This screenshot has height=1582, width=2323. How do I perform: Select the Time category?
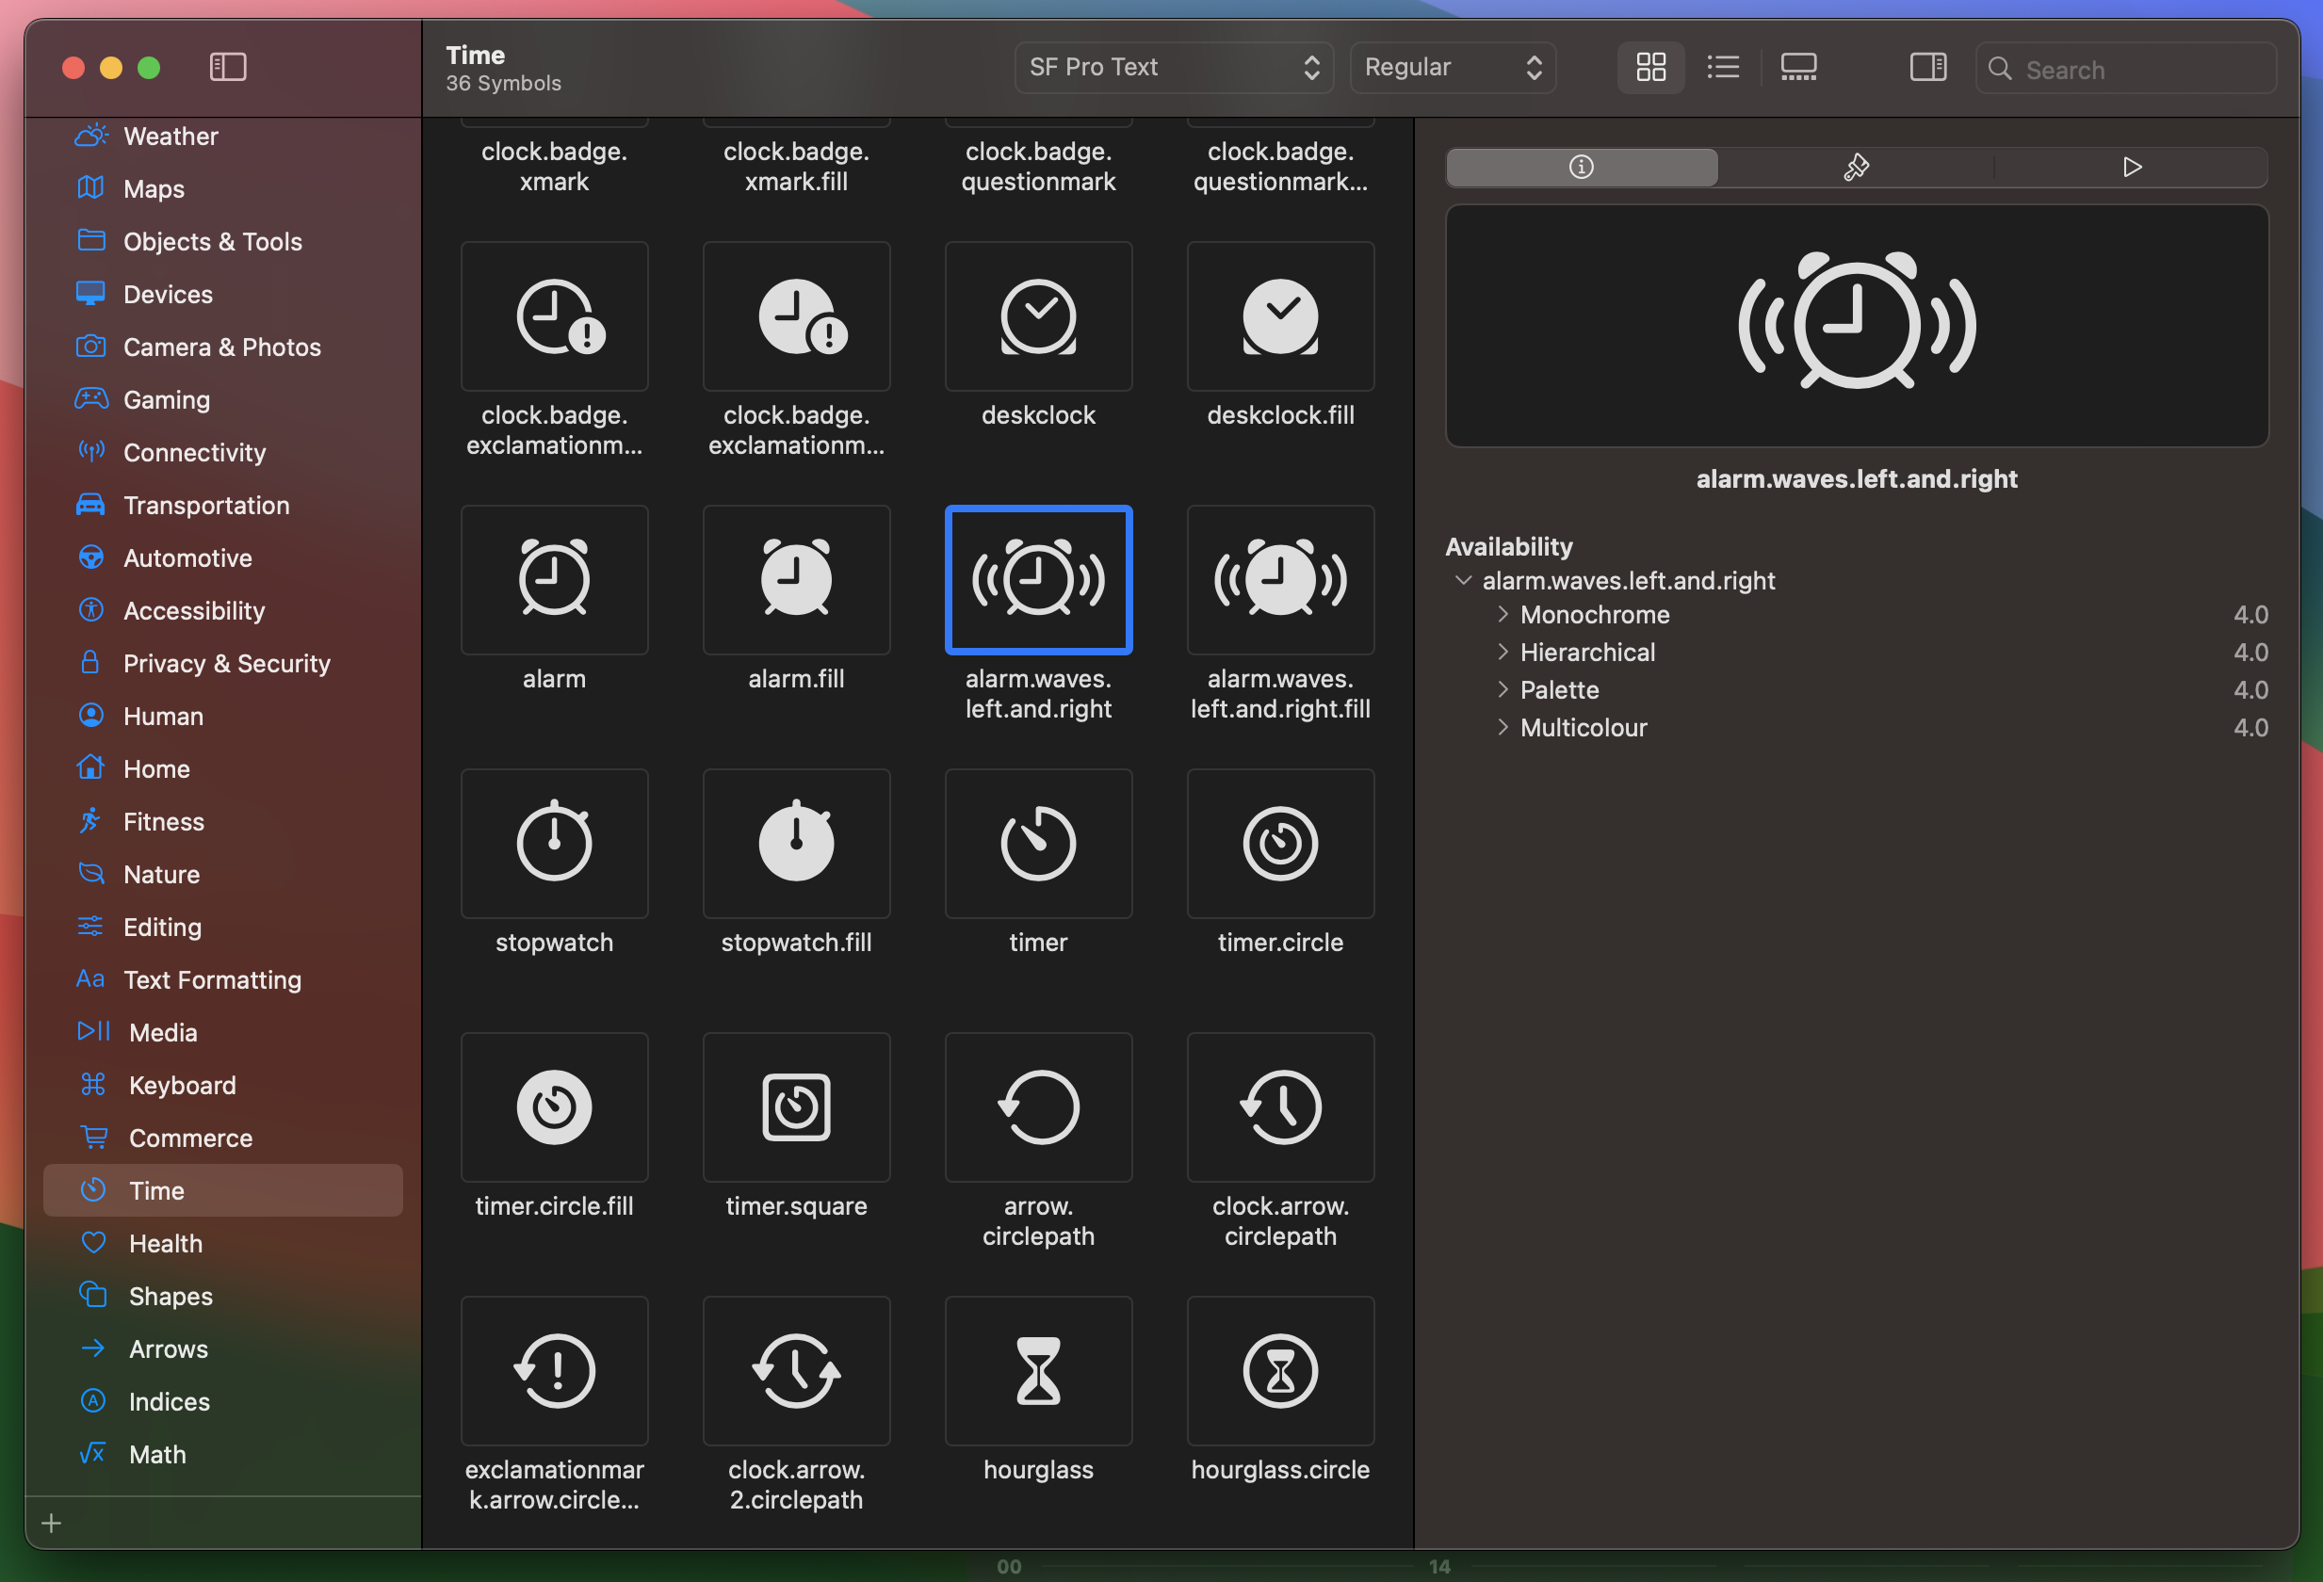pyautogui.click(x=223, y=1190)
